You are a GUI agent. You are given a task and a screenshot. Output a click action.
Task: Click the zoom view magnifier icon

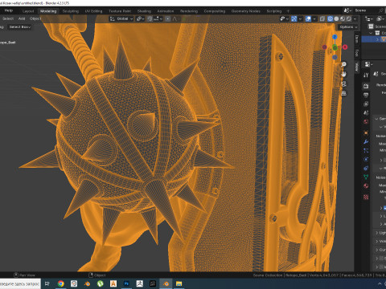343,65
